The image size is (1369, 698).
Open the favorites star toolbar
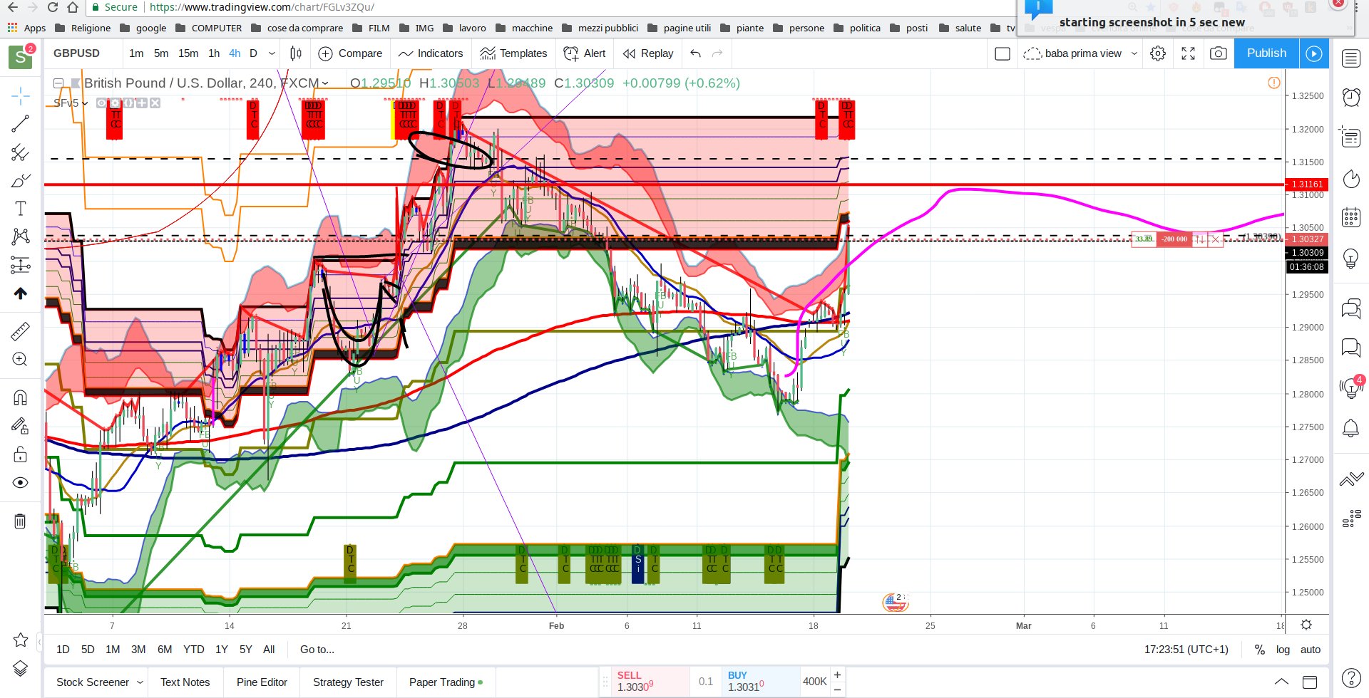[x=21, y=640]
